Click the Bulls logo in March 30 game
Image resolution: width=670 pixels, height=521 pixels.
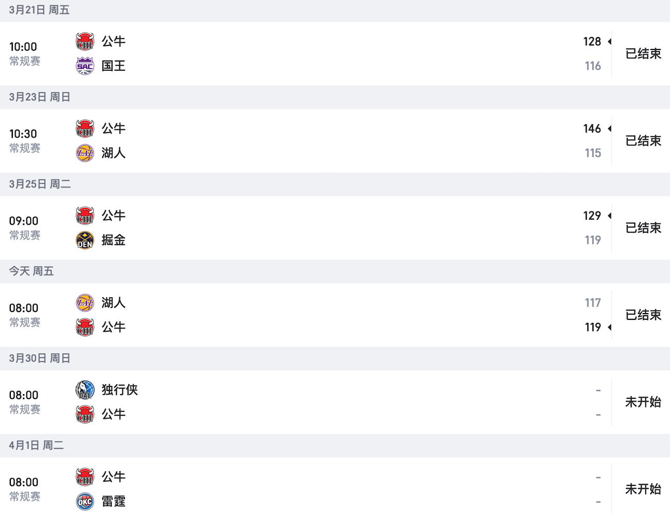85,414
